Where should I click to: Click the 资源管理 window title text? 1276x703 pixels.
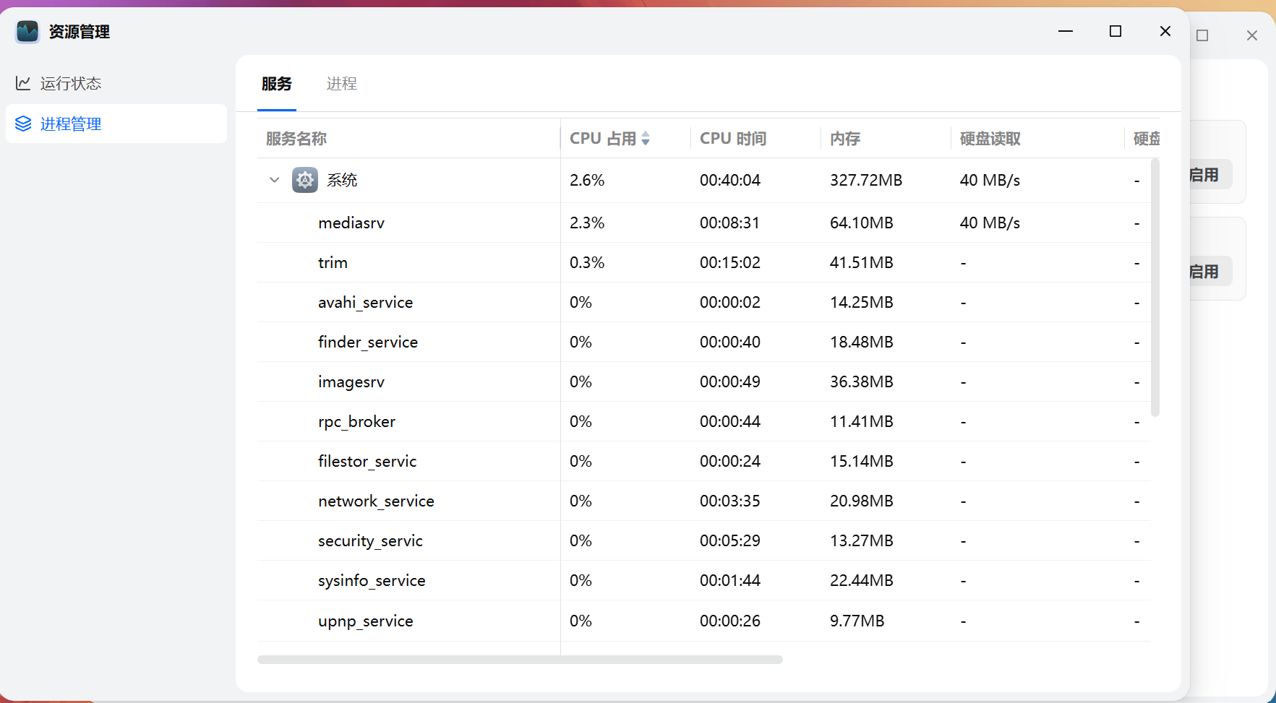click(80, 32)
